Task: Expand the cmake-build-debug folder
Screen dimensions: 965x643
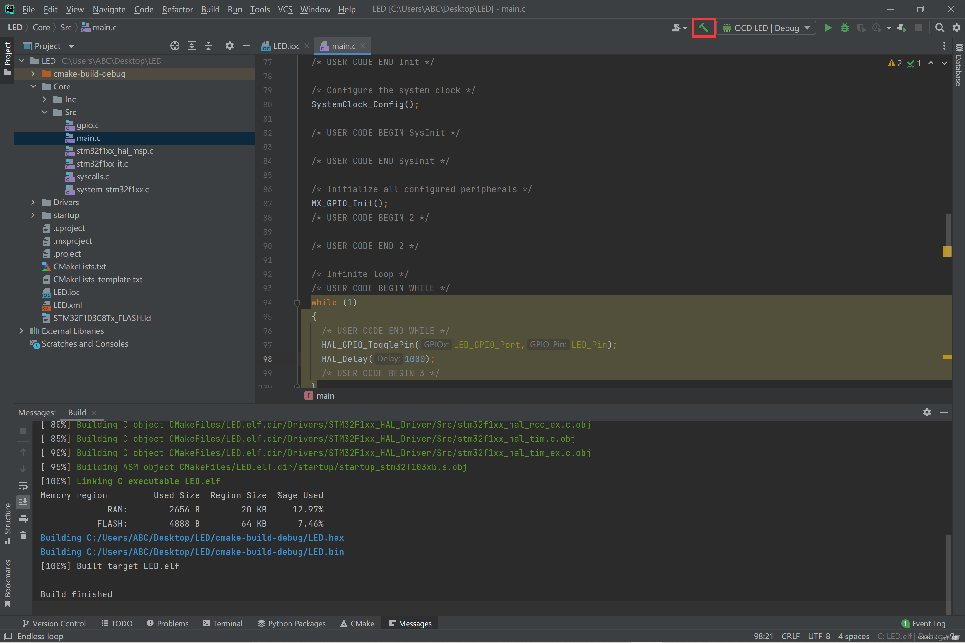Action: [34, 73]
